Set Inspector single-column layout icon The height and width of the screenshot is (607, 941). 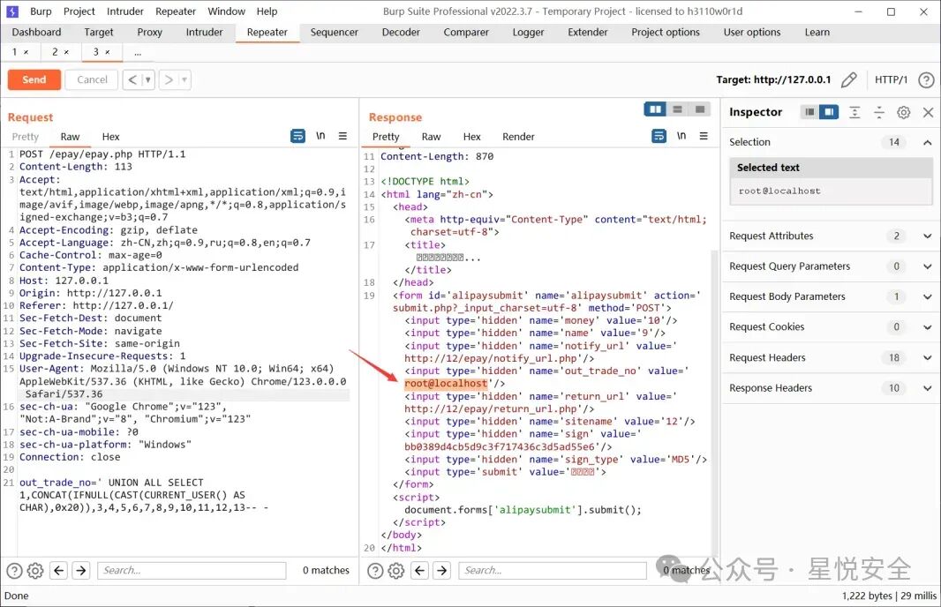coord(809,112)
